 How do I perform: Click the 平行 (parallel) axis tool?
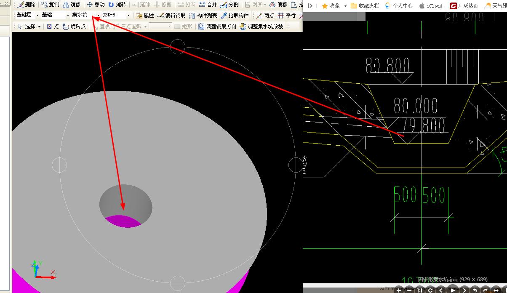(x=287, y=15)
